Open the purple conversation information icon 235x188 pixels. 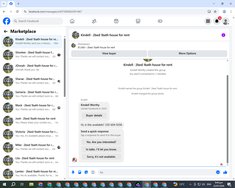tap(223, 35)
